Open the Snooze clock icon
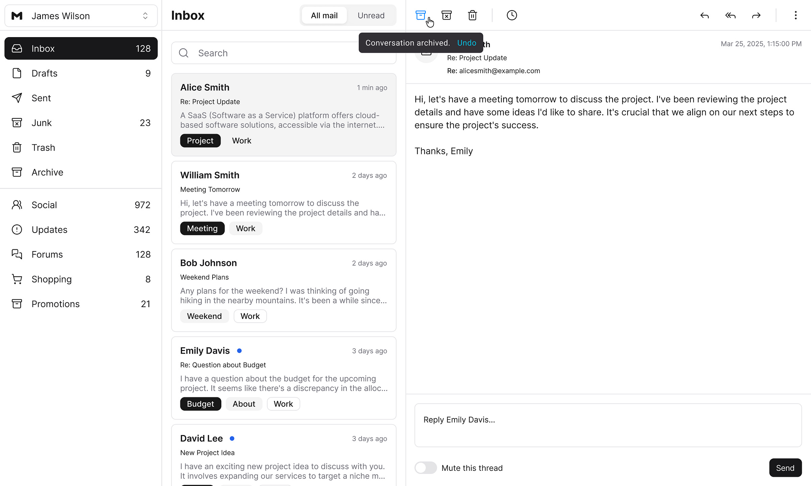The image size is (811, 486). pyautogui.click(x=512, y=15)
